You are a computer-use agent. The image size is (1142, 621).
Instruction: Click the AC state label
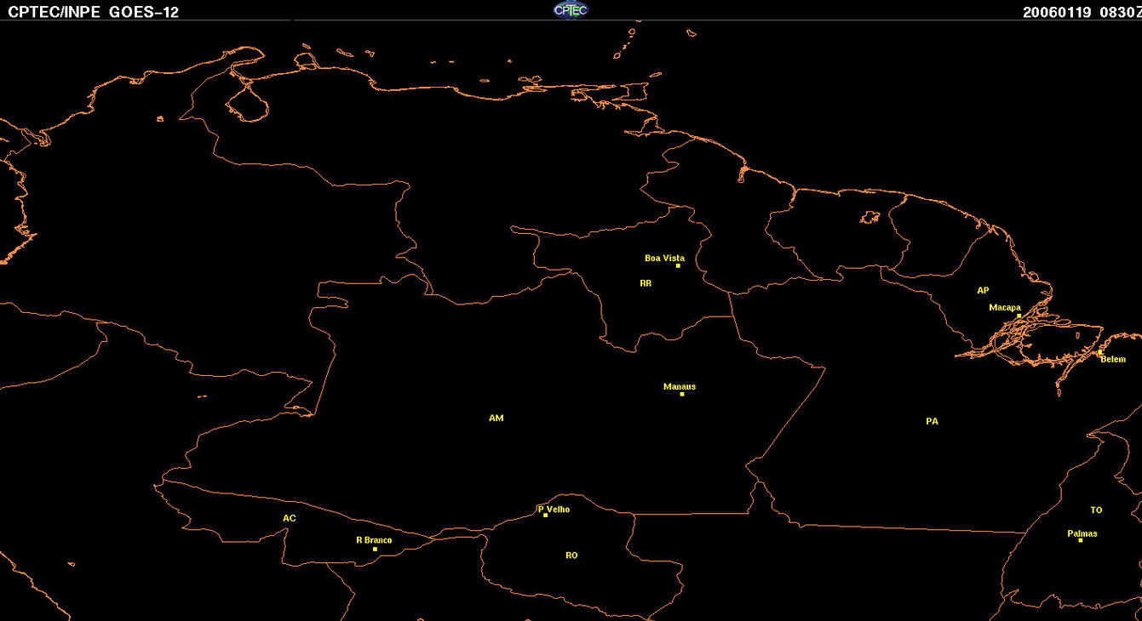click(290, 518)
